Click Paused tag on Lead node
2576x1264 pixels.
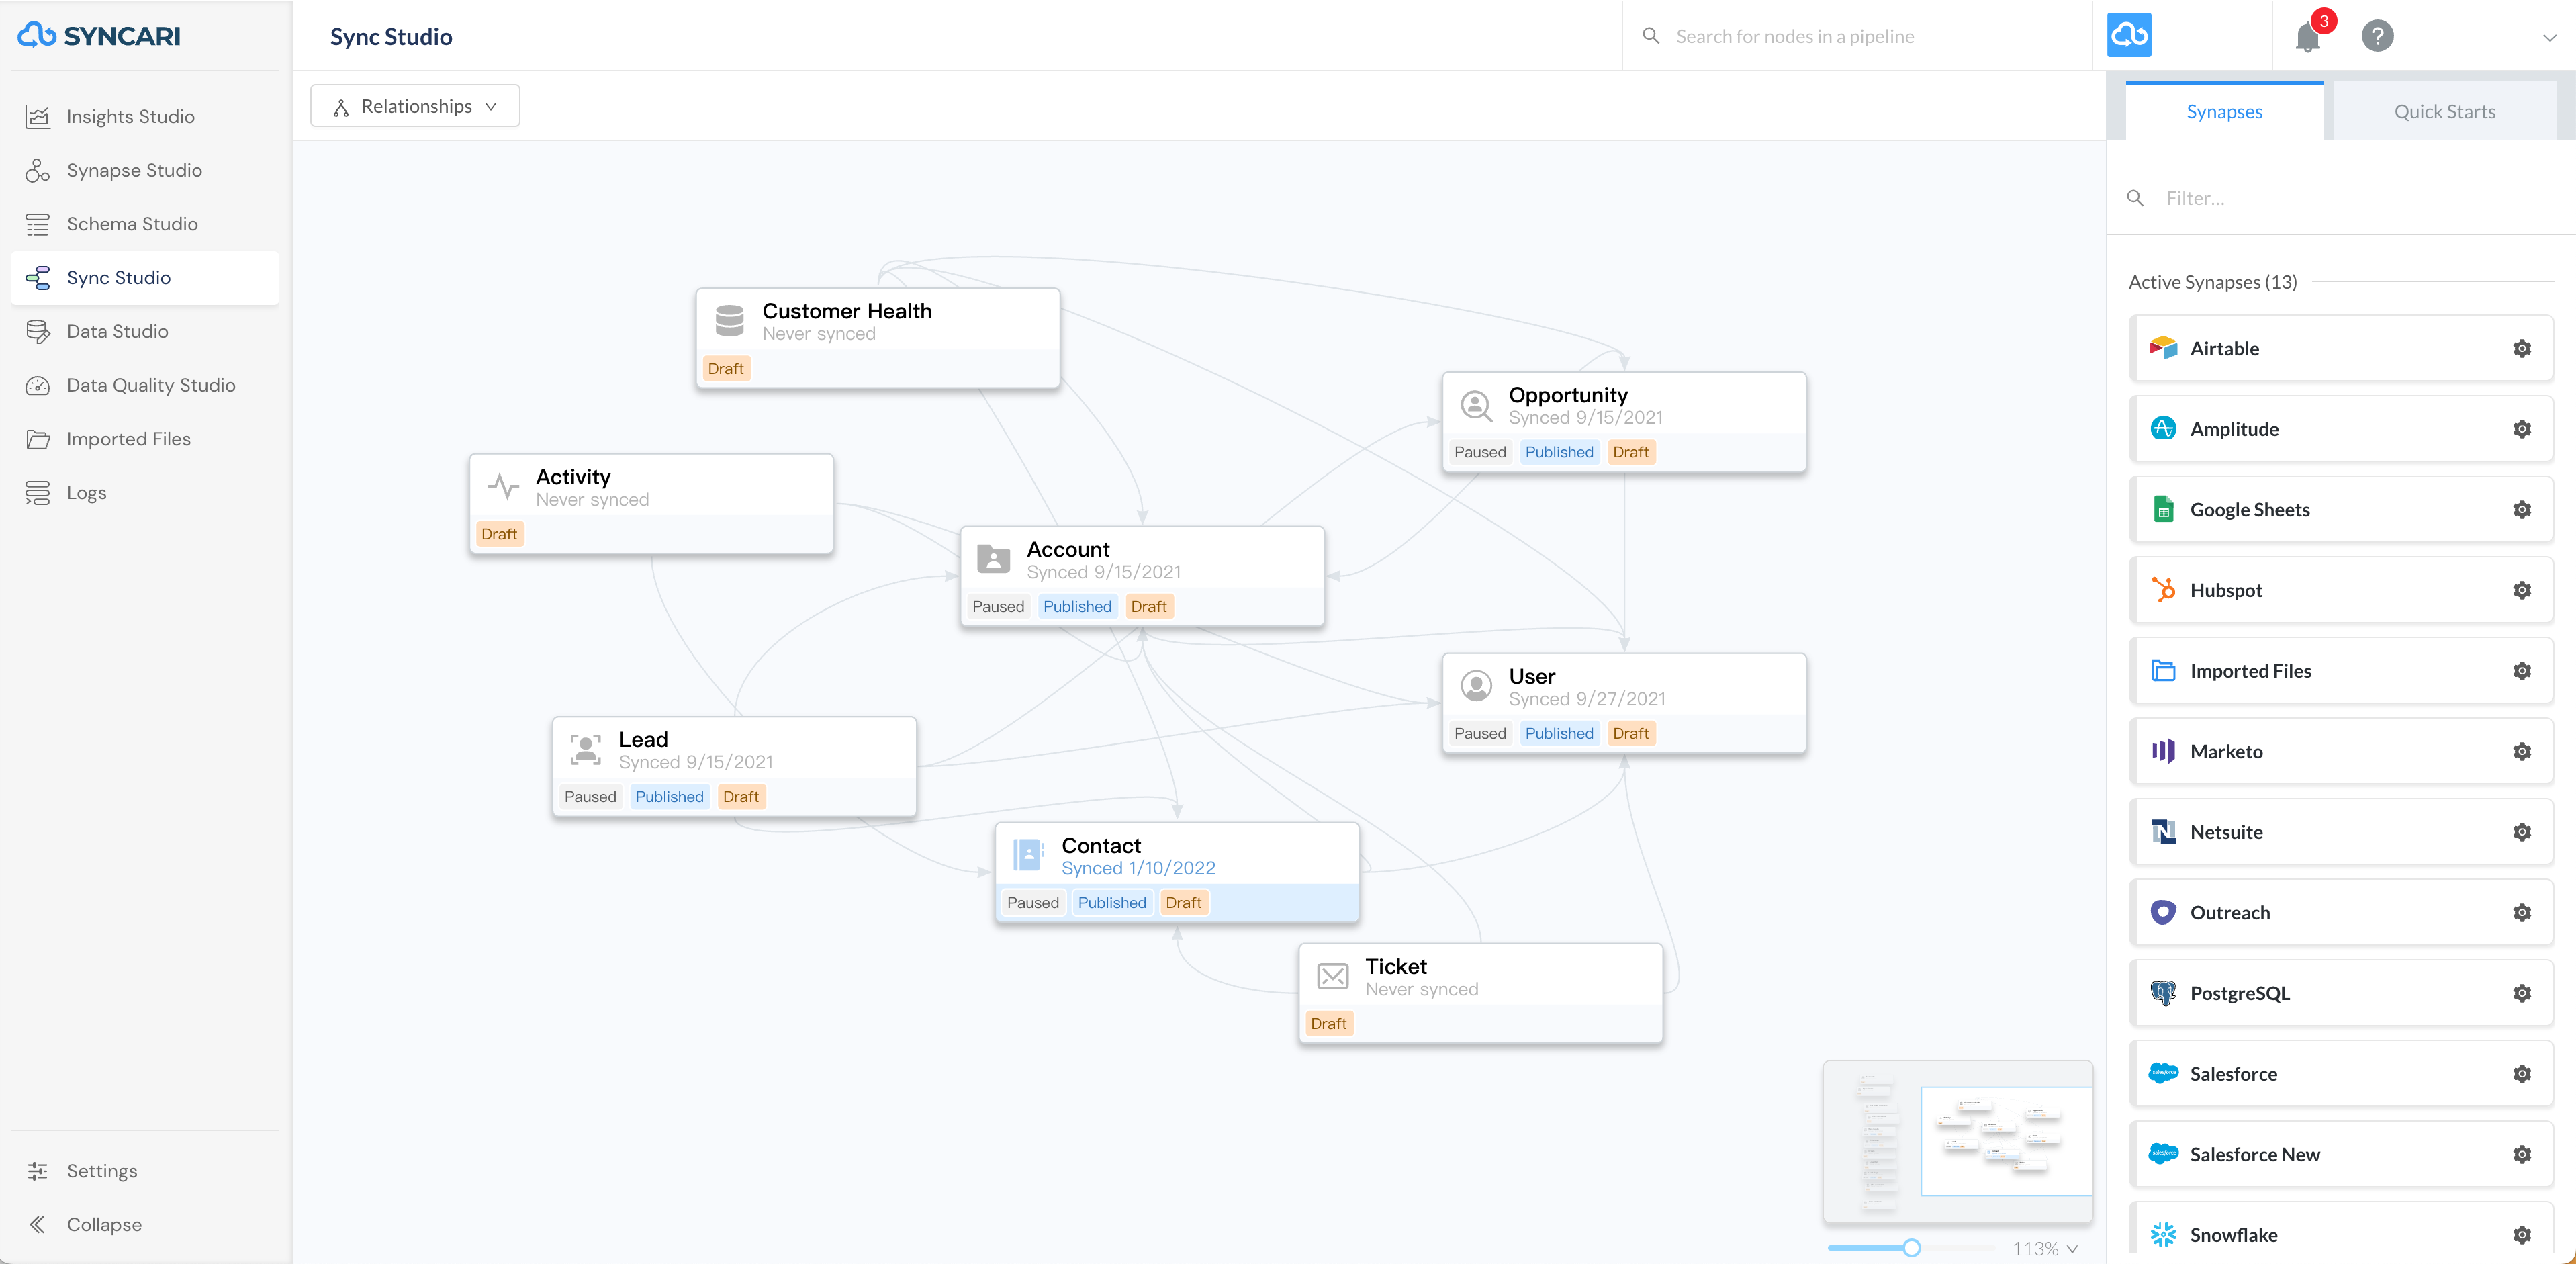[590, 797]
